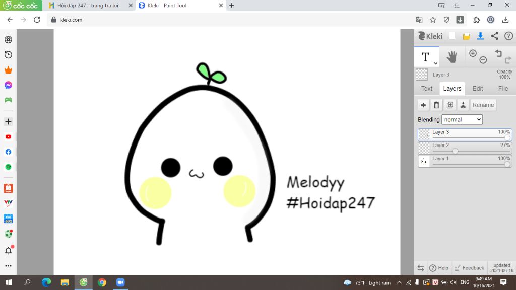This screenshot has height=290, width=516.
Task: Select the Text tool in Kleki
Action: (x=425, y=57)
